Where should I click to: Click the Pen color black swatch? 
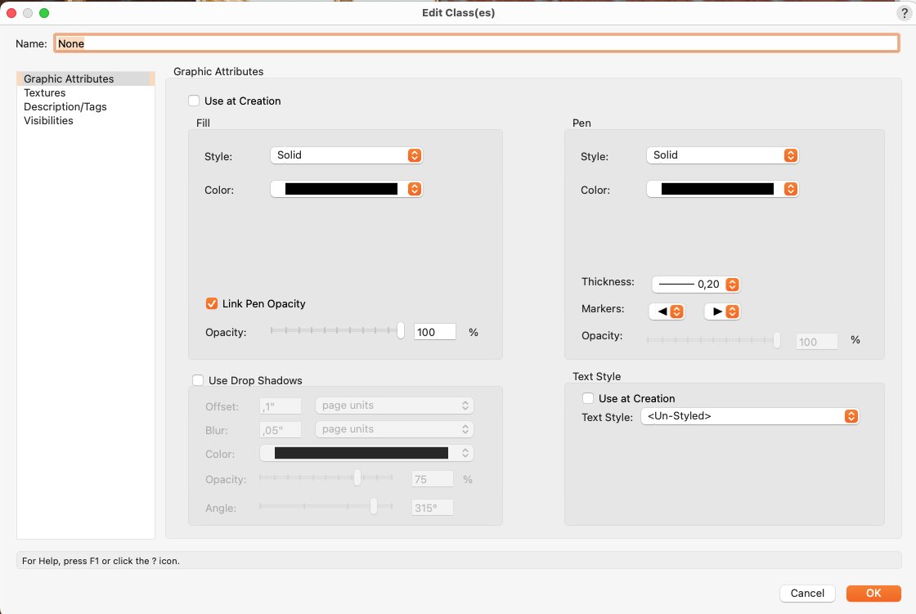click(x=717, y=189)
